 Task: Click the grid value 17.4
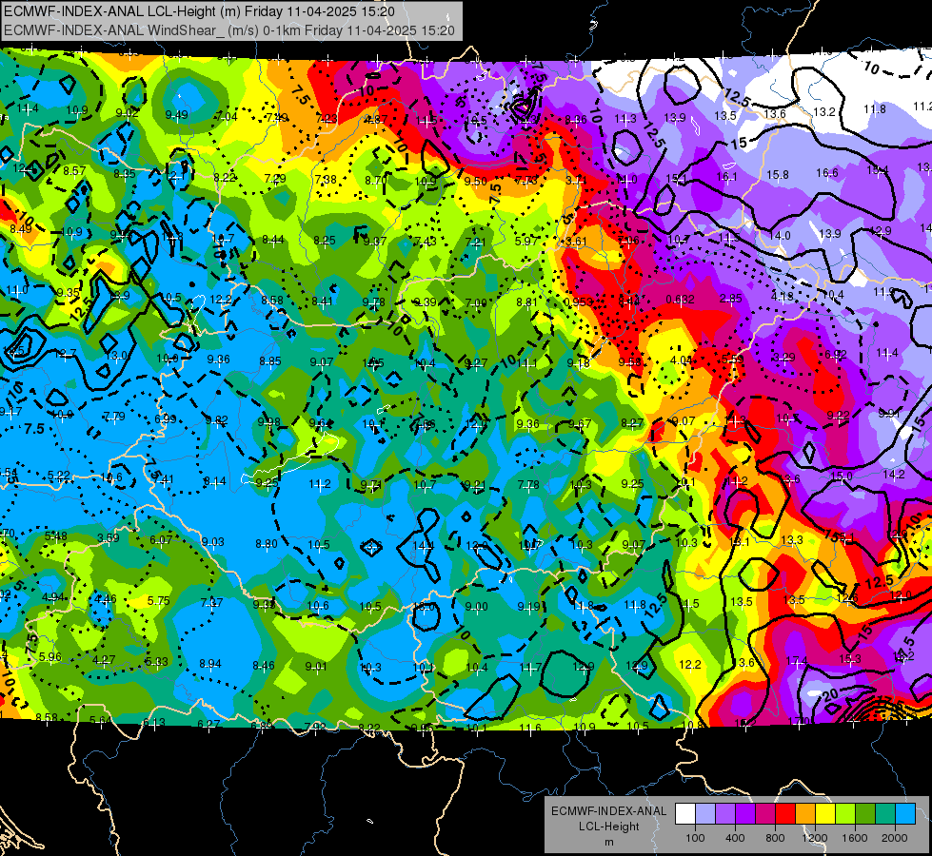point(797,661)
